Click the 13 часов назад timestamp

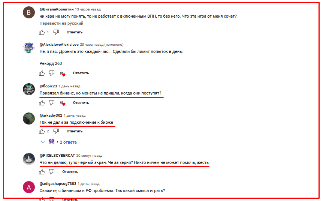[x=88, y=9]
